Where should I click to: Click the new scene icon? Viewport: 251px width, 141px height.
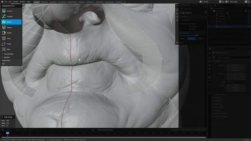tap(220, 2)
